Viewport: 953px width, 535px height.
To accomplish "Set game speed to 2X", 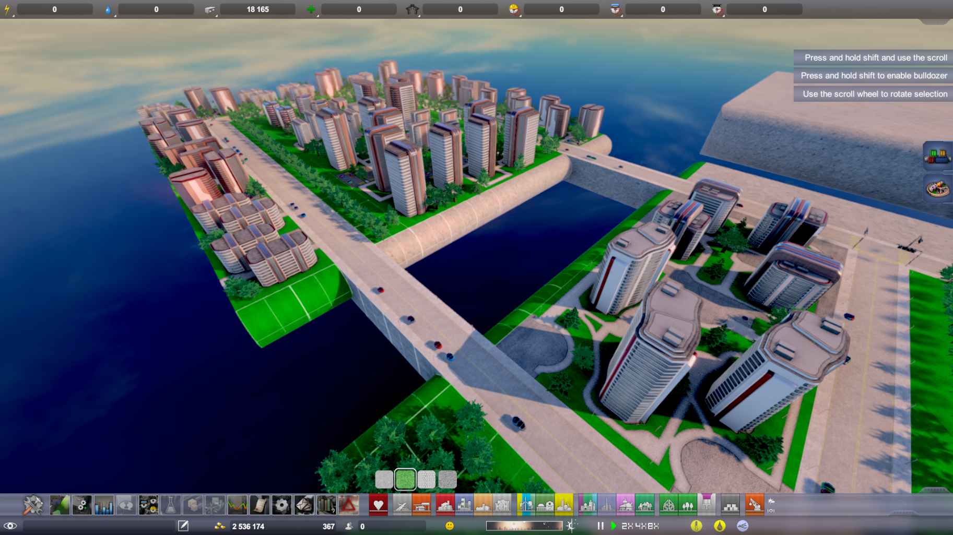I will (627, 526).
